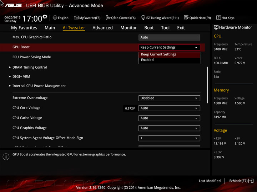Open the My Favorites tab
The image size is (257, 192).
pos(24,28)
